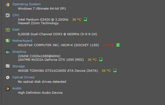Click the Graphics monitor icon
The width and height of the screenshot is (165, 105).
pos(8,52)
